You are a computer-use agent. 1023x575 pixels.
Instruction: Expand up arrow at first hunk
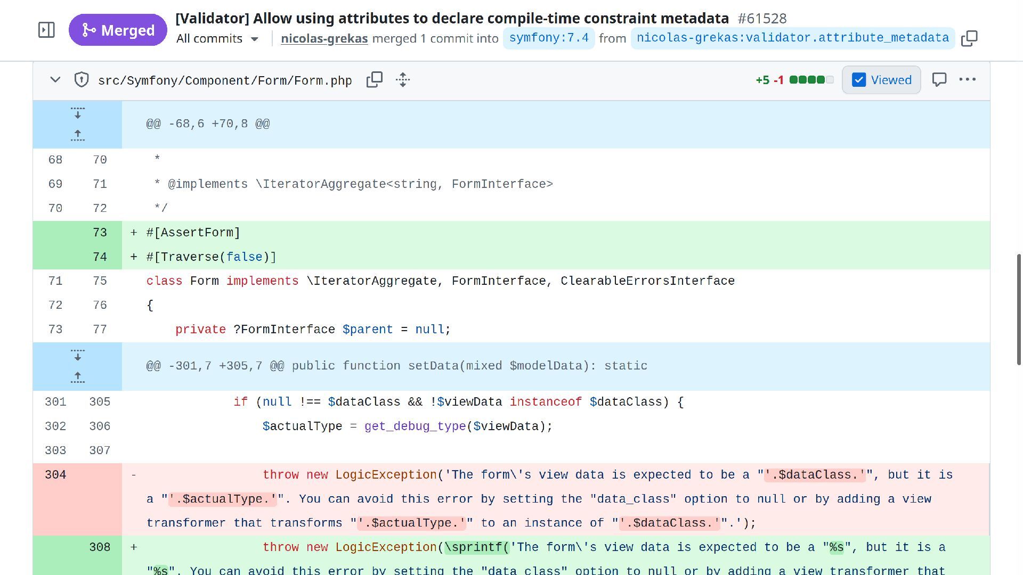coord(78,135)
